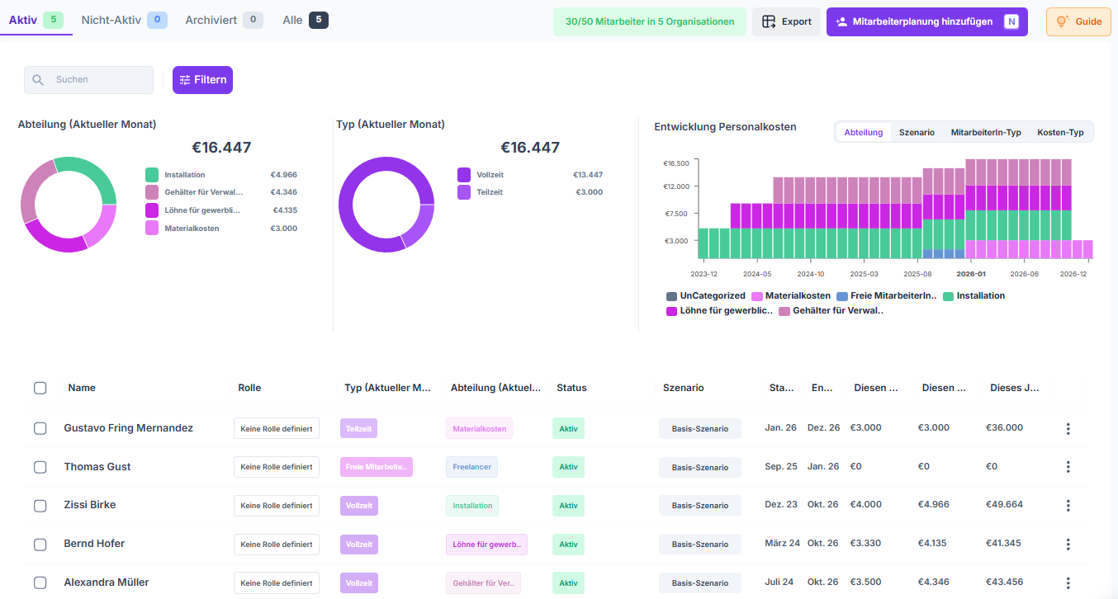Image resolution: width=1118 pixels, height=599 pixels.
Task: Open three-dot menu for Thomas Gust
Action: coord(1068,467)
